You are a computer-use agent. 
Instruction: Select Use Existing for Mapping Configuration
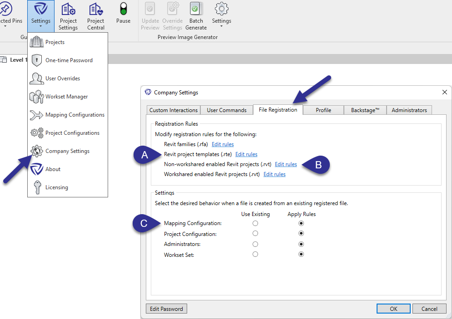pyautogui.click(x=255, y=223)
